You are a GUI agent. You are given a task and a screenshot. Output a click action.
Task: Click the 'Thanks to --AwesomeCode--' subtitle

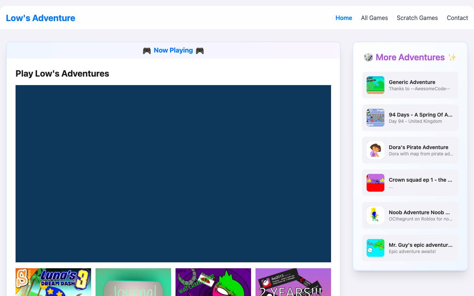click(419, 89)
